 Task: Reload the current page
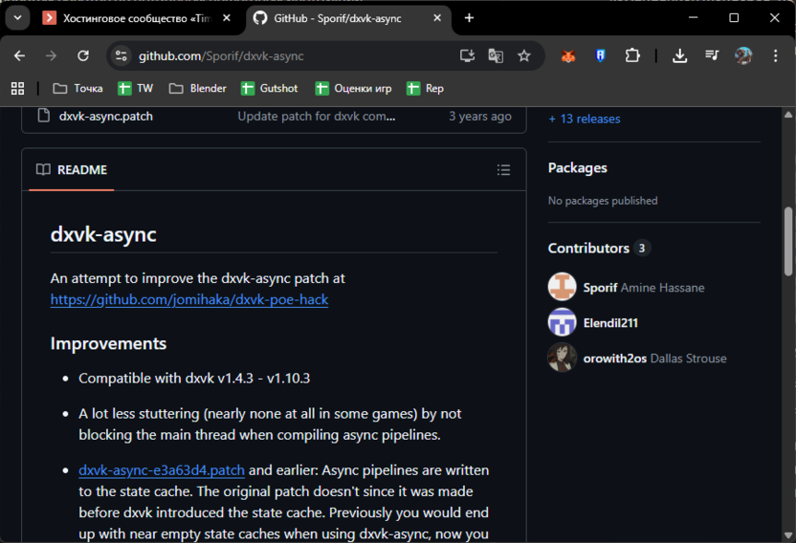pyautogui.click(x=83, y=56)
